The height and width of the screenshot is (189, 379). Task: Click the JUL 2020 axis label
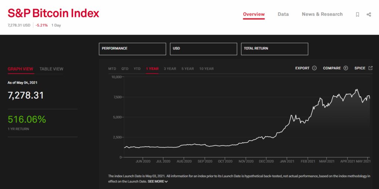tap(163, 161)
